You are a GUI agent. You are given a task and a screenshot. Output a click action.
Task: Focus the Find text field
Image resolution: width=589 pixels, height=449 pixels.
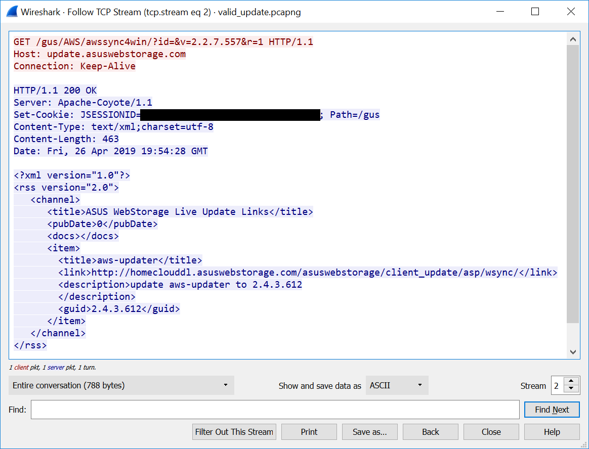tap(275, 410)
